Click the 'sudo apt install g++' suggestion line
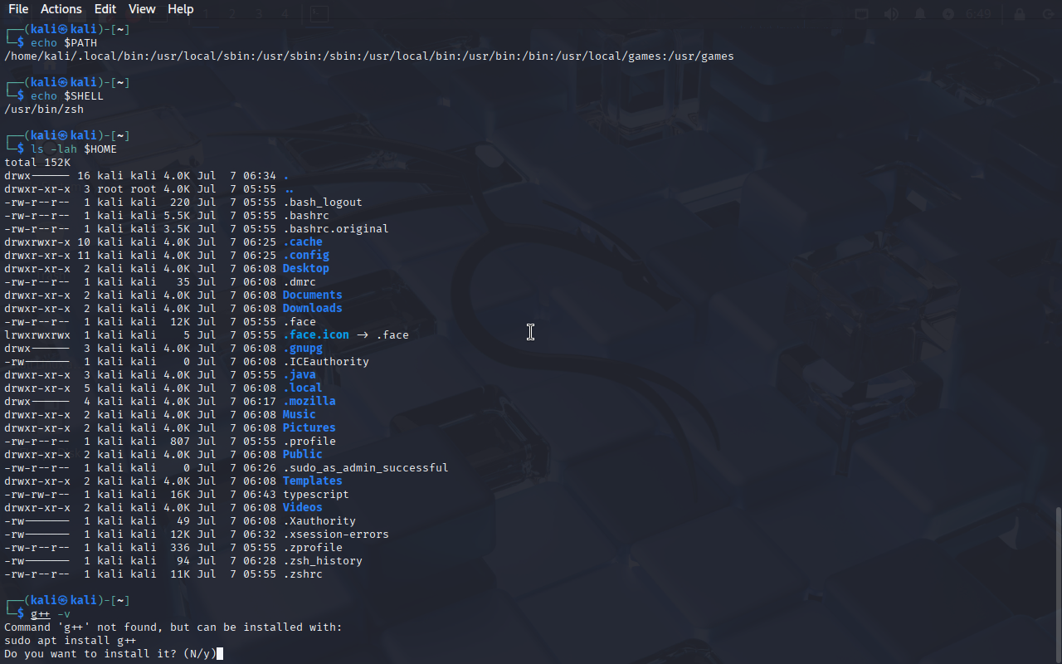The width and height of the screenshot is (1062, 664). 71,641
